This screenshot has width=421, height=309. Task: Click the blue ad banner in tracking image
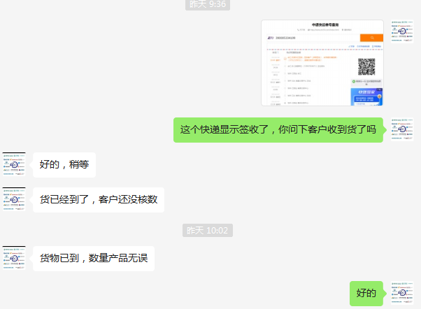(366, 96)
